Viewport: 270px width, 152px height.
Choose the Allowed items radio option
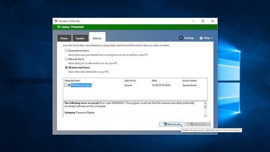(66, 59)
